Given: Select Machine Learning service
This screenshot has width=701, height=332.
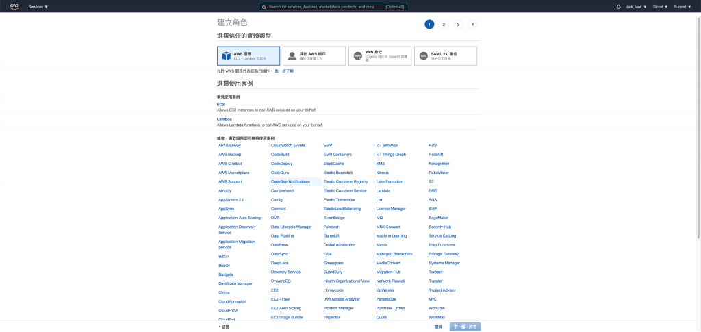Looking at the screenshot, I should [392, 236].
